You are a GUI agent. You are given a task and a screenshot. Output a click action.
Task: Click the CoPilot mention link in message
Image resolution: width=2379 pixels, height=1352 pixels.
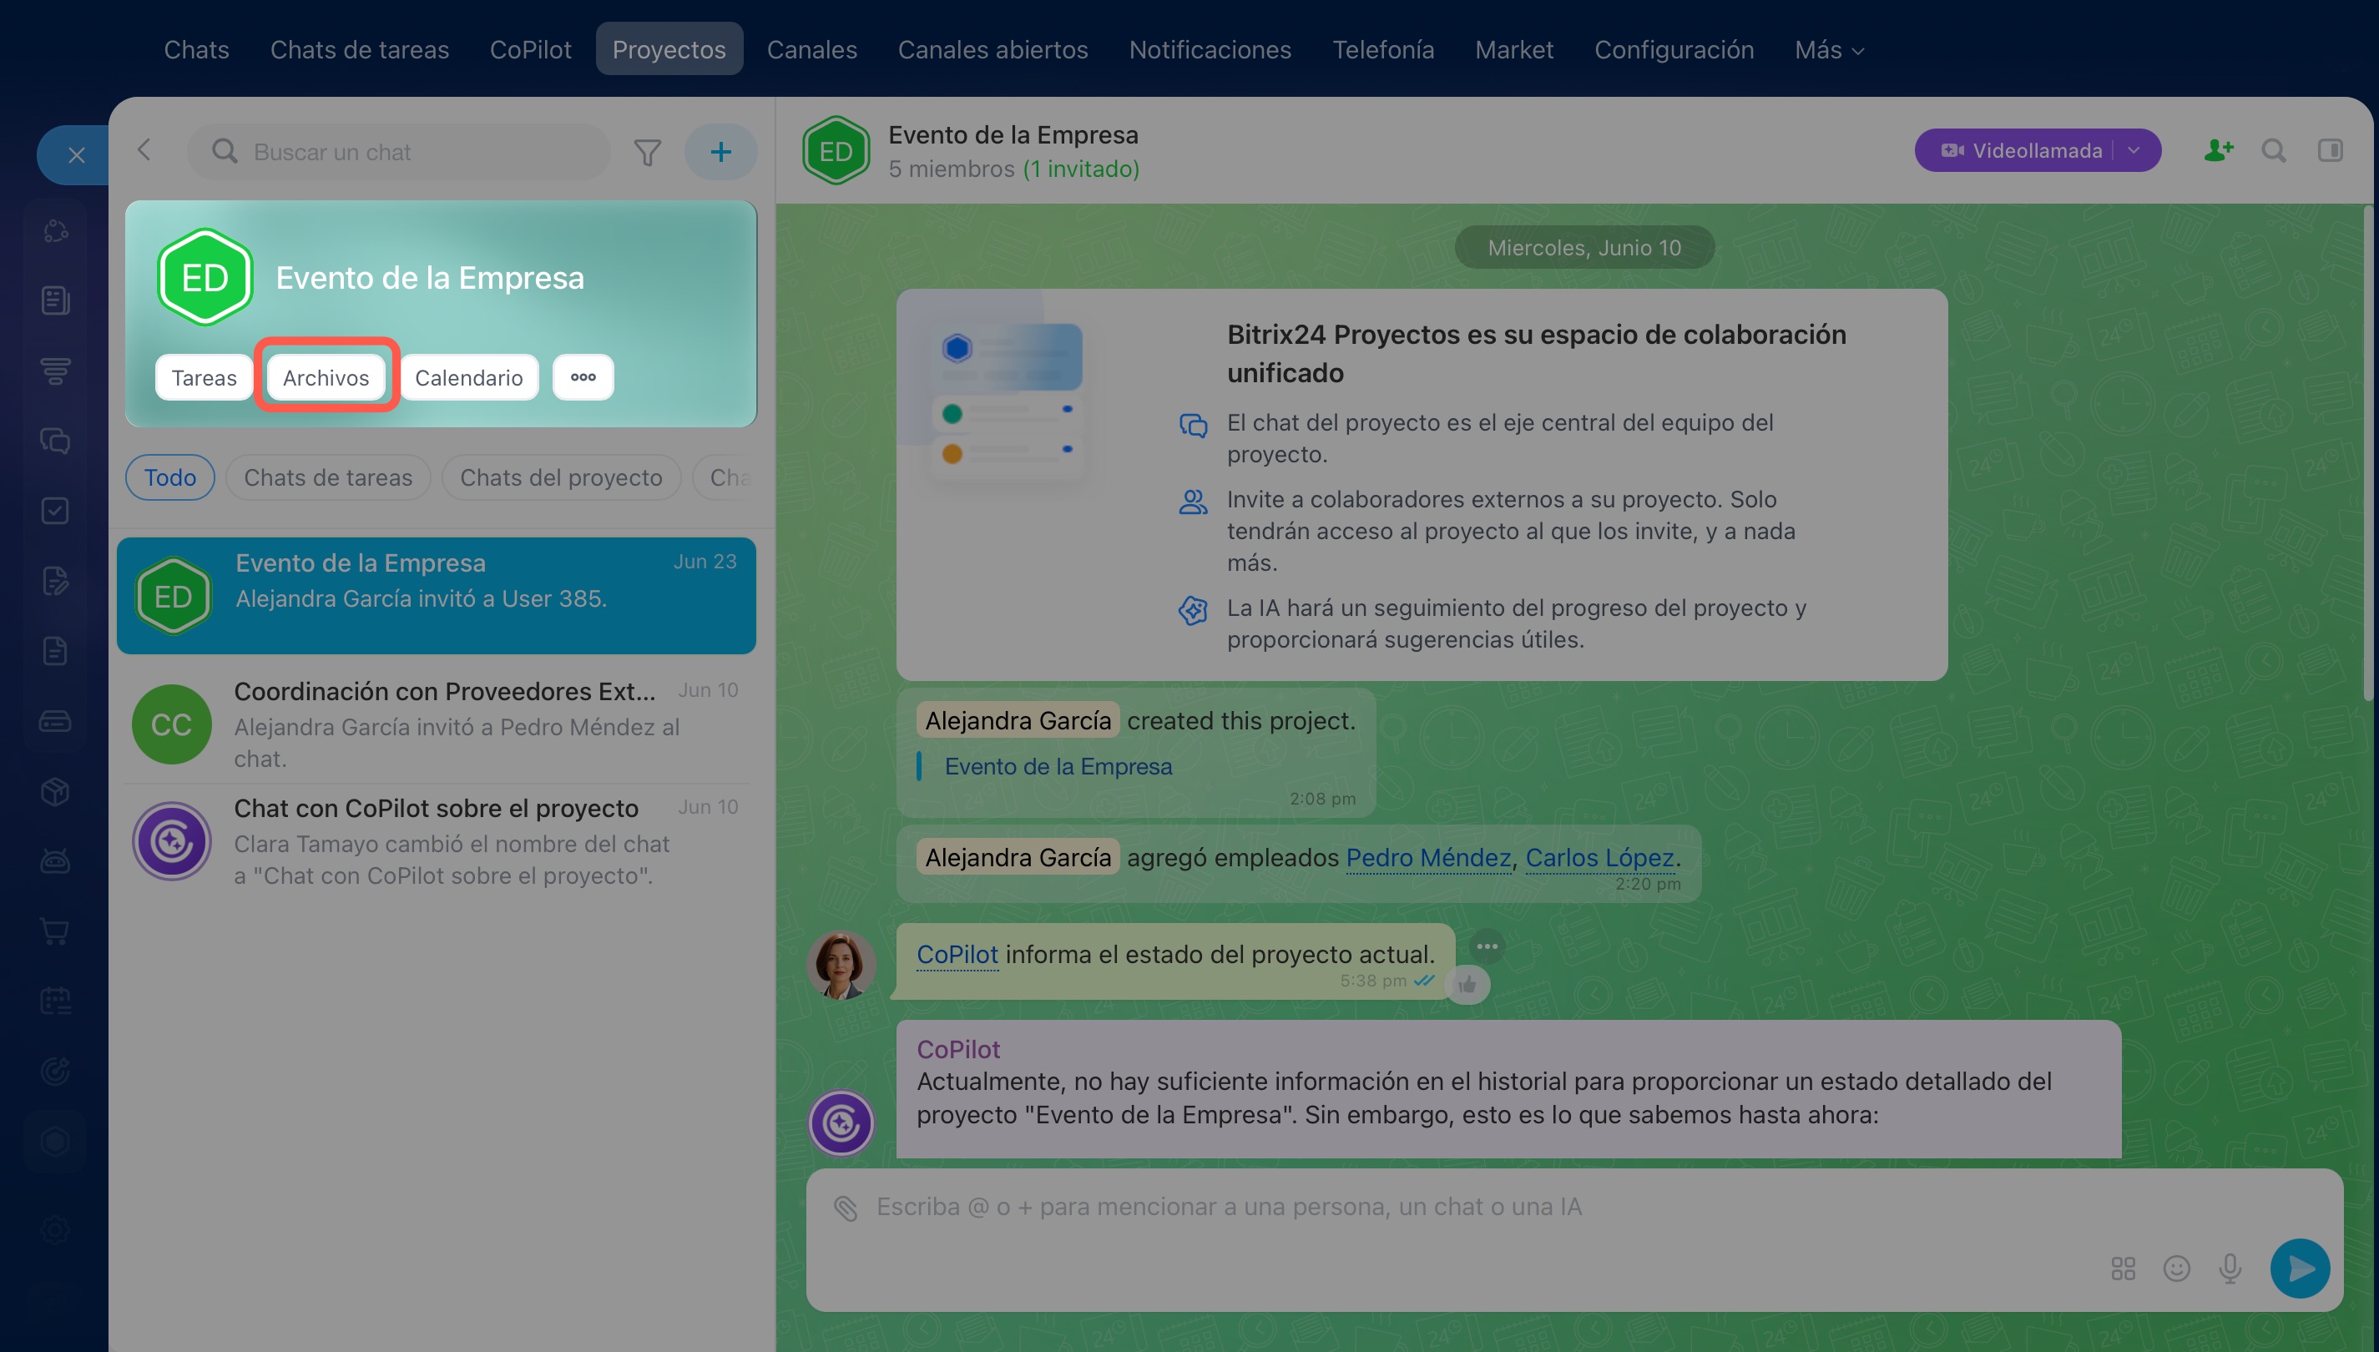point(957,955)
